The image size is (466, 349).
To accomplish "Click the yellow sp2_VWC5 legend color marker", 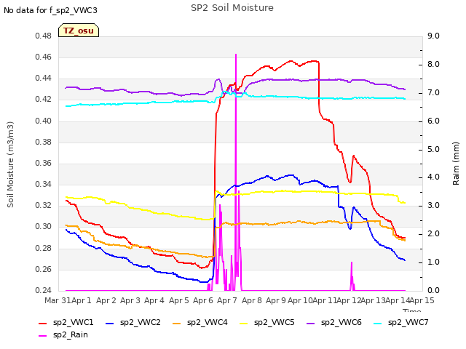I will point(244,323).
